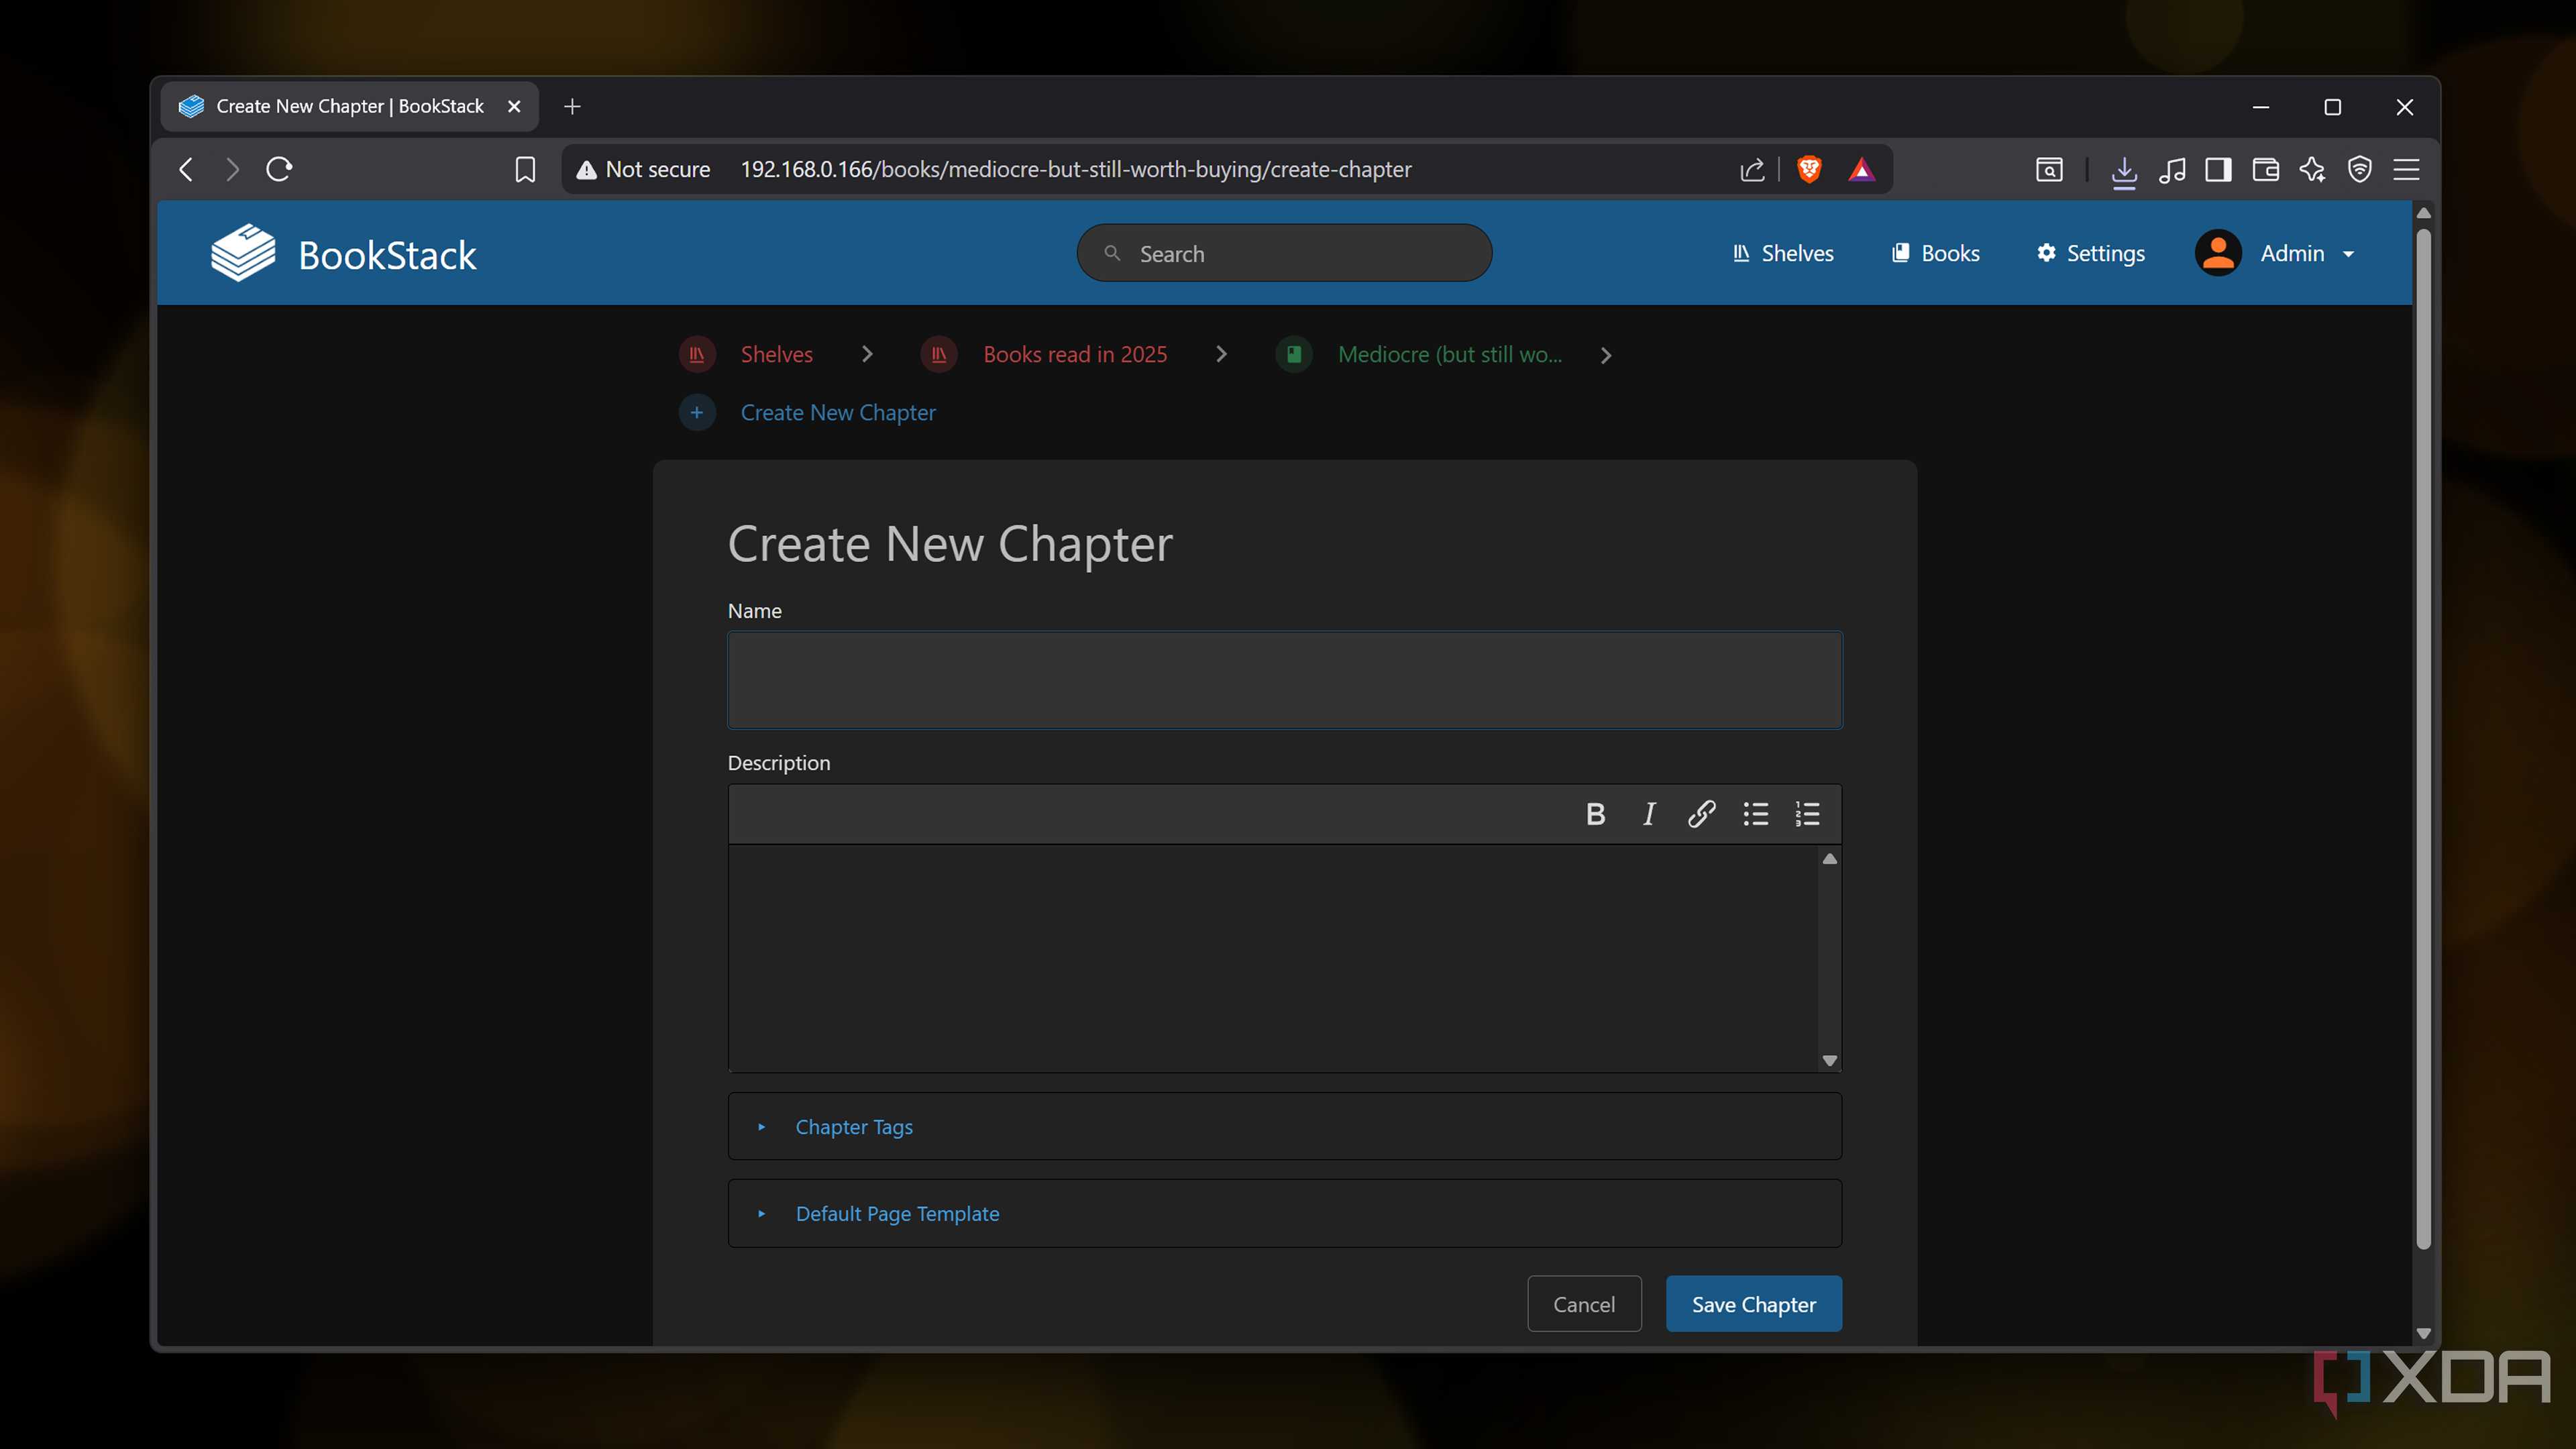2576x1449 pixels.
Task: Toggle bold formatting in description editor
Action: [x=1595, y=814]
